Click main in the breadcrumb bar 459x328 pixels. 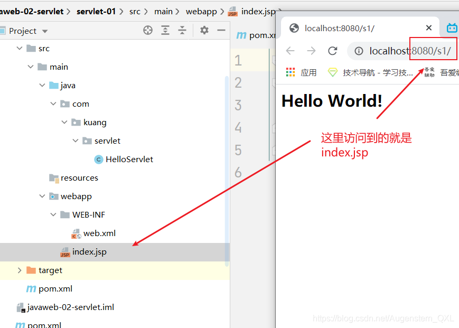coord(163,12)
